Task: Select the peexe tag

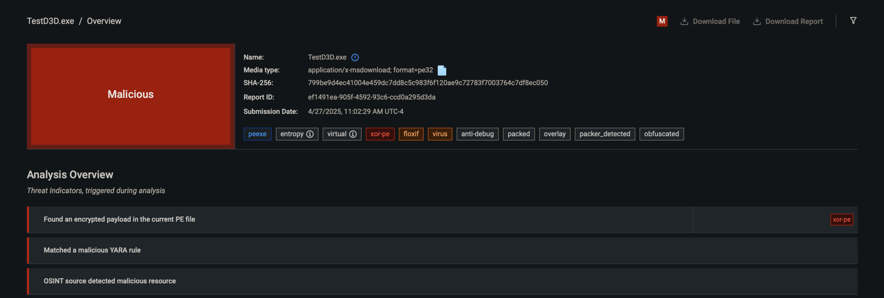Action: coord(257,134)
